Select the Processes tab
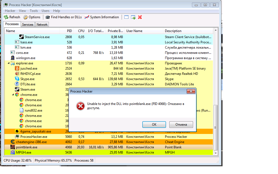Viewport: 278px width, 174px height. [12, 24]
